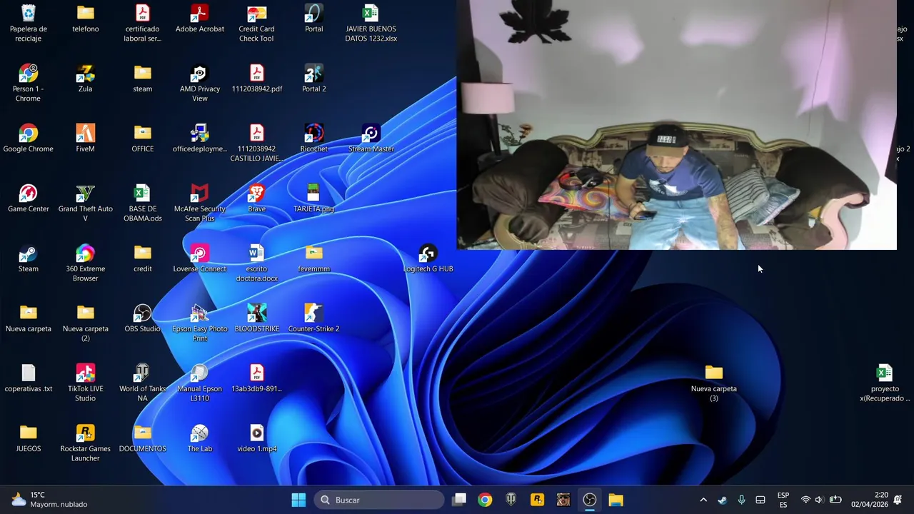The width and height of the screenshot is (914, 514).
Task: Select the FiveM shortcut
Action: (x=86, y=138)
